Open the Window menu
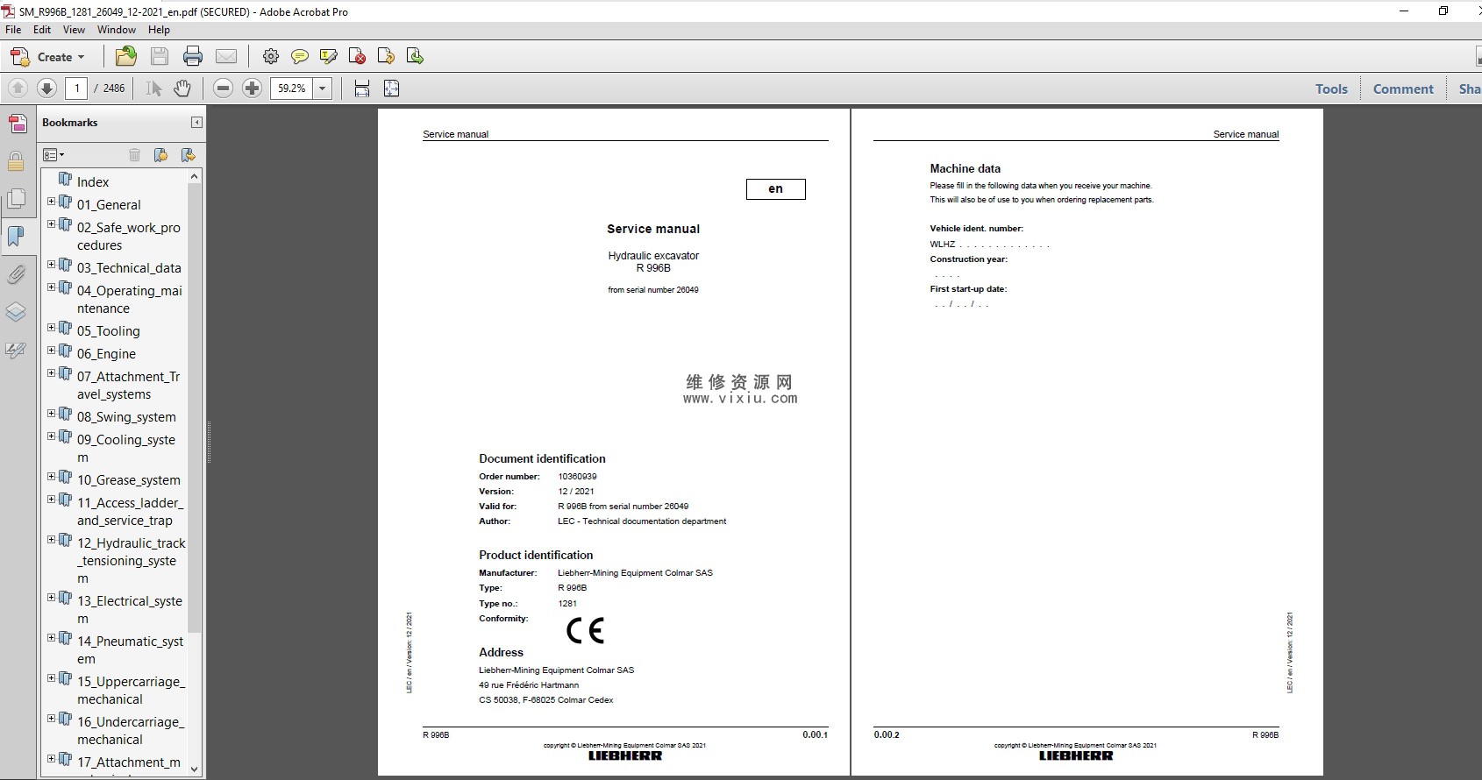 pos(116,30)
